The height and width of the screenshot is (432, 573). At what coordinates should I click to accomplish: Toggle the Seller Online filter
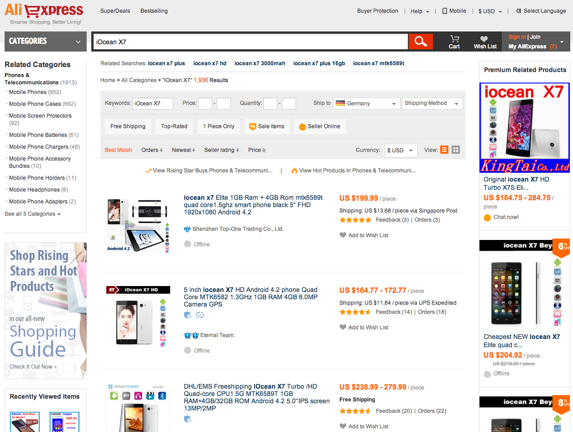pyautogui.click(x=320, y=126)
